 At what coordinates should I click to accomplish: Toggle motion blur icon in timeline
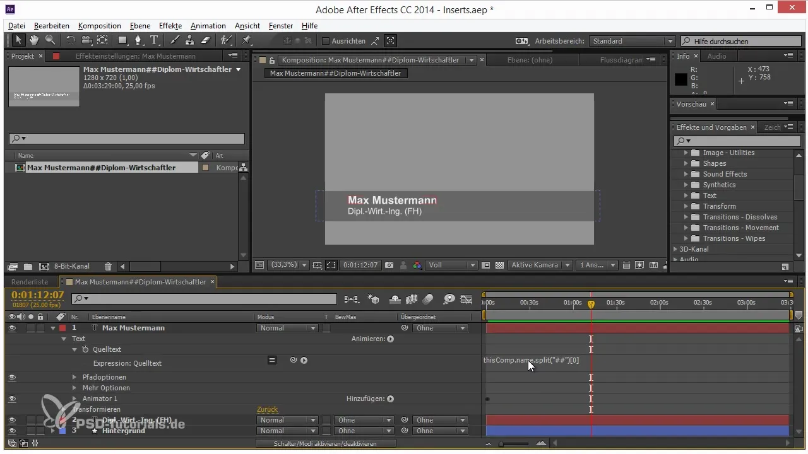pyautogui.click(x=429, y=299)
